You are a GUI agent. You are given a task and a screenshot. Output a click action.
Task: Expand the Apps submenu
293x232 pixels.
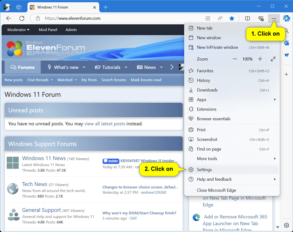(x=232, y=100)
